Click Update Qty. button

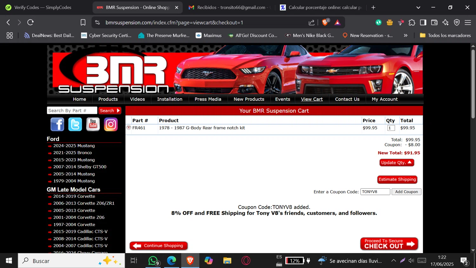(397, 163)
